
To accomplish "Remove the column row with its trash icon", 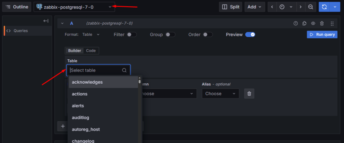I will [249, 94].
